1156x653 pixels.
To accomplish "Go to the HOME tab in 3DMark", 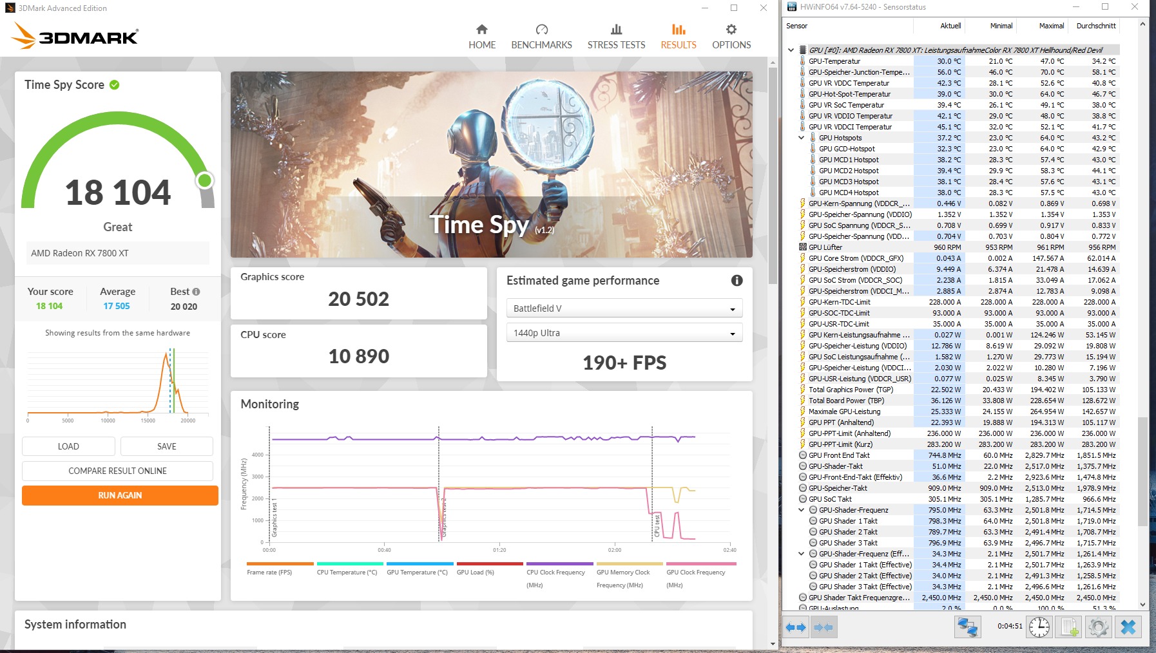I will [482, 37].
